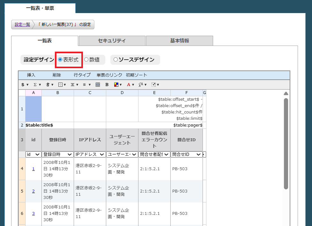Open record link 3 in row 6
This screenshot has height=226, width=312.
[33, 213]
